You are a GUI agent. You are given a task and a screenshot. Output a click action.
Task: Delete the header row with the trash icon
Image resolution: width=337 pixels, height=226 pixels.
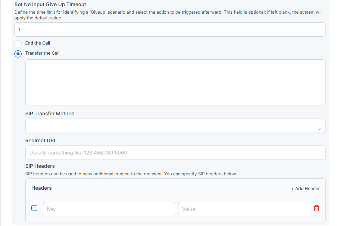point(316,208)
